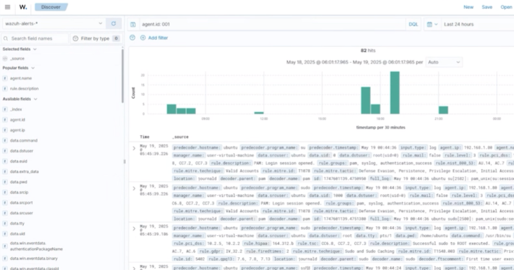This screenshot has height=270, width=514.
Task: Click the small histogram bar before 12:00
Action: tap(259, 113)
